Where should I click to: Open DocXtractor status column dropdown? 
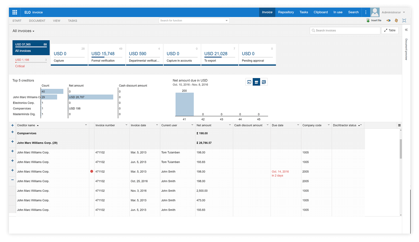pyautogui.click(x=361, y=125)
